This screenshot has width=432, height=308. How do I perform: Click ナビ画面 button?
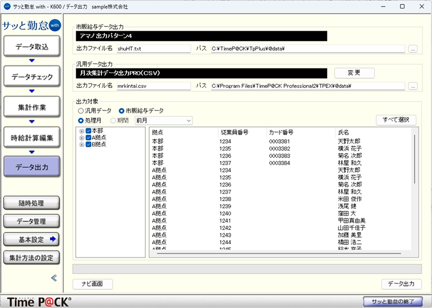92,284
